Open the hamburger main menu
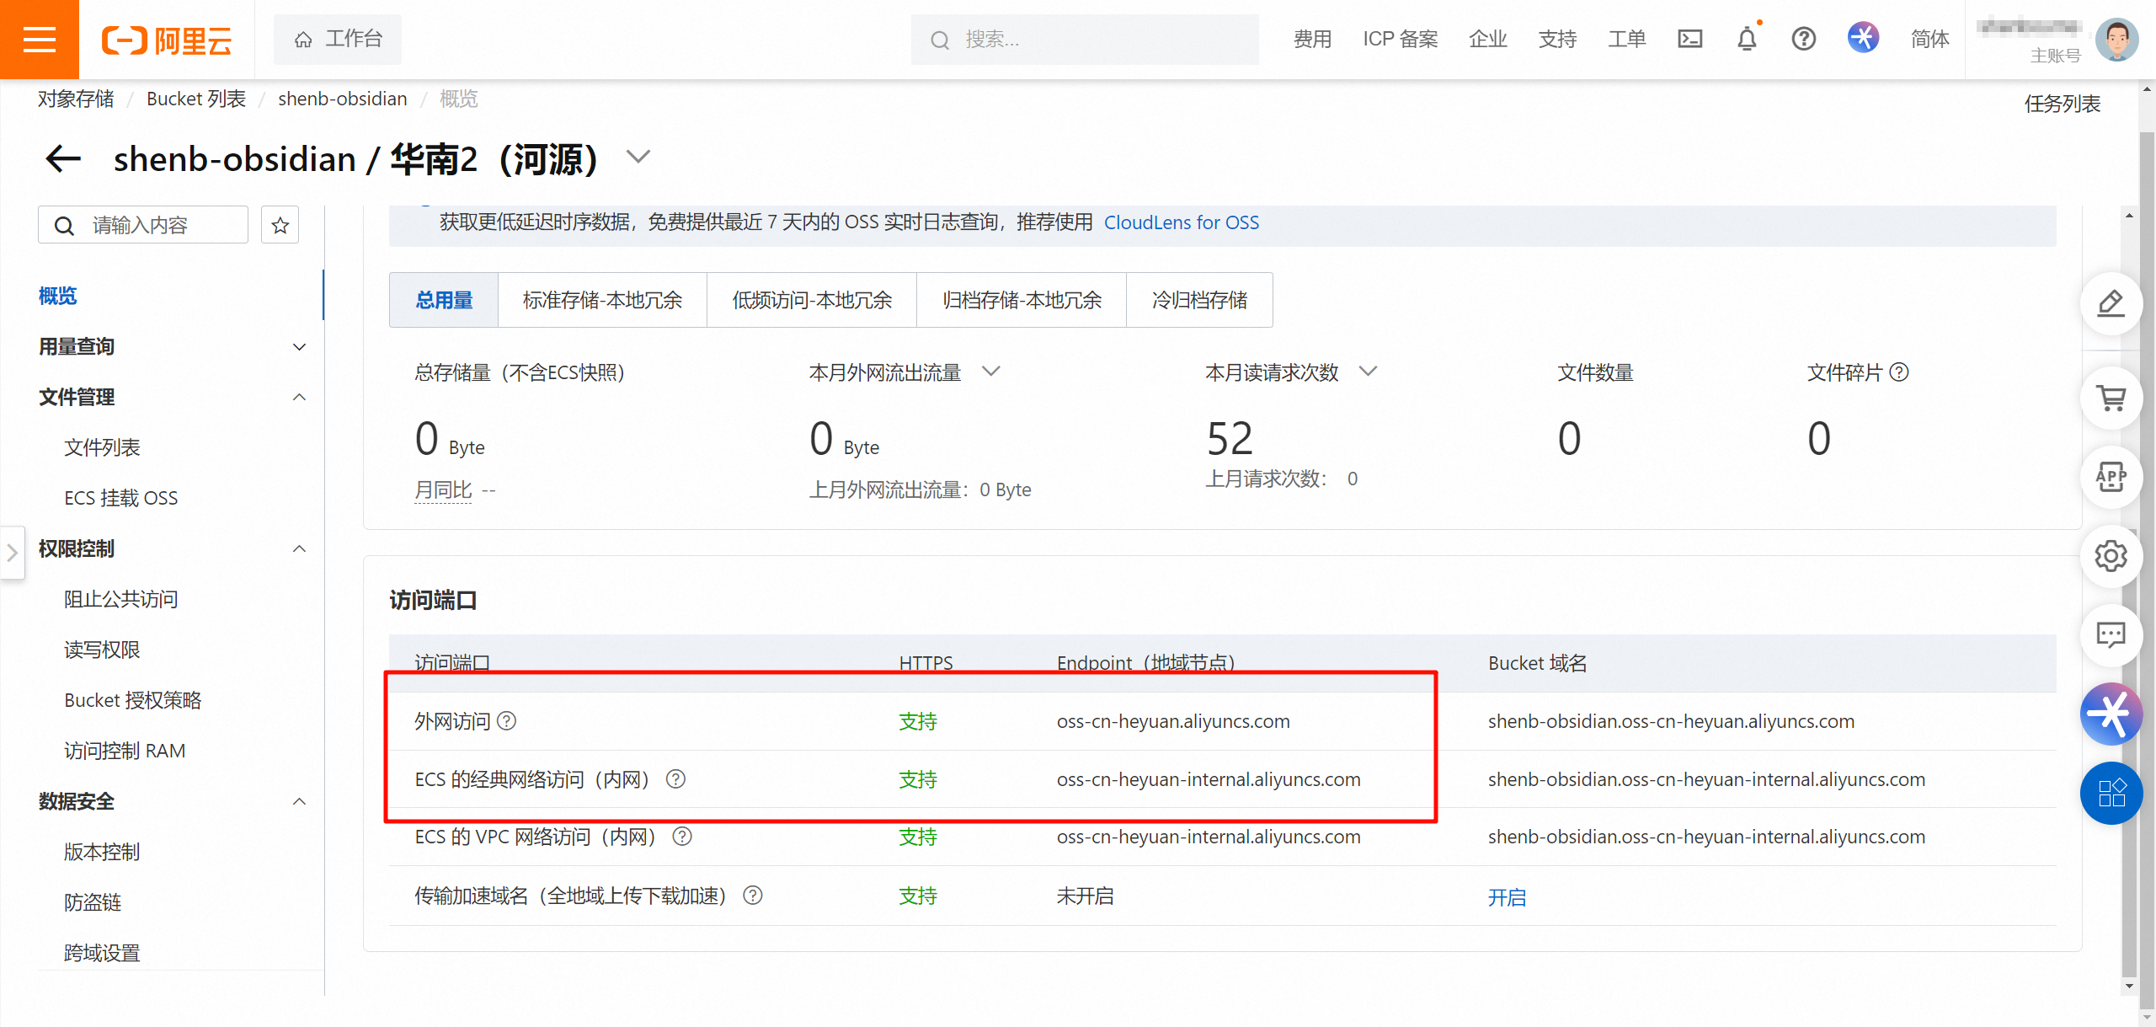Image resolution: width=2156 pixels, height=1027 pixels. tap(39, 40)
